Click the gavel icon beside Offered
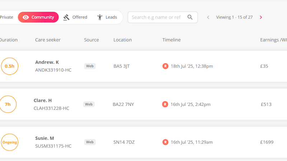 pos(66,17)
